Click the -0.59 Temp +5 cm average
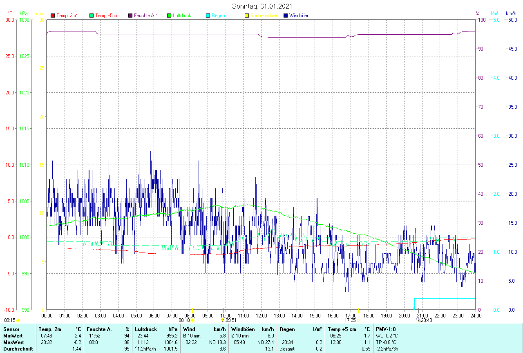The width and height of the screenshot is (523, 353). click(365, 349)
